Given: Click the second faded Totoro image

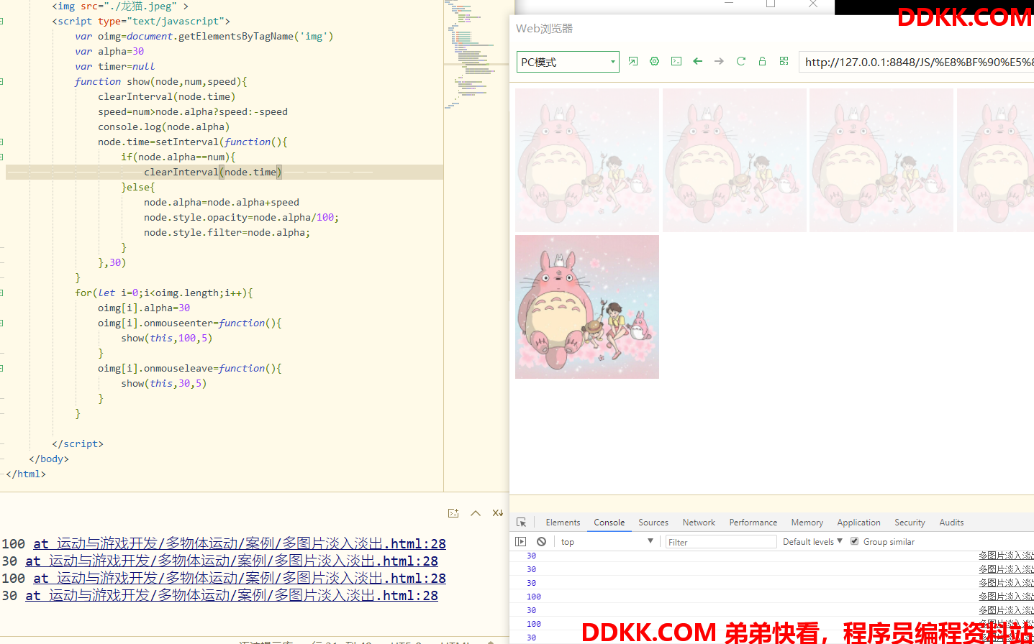Looking at the screenshot, I should click(735, 160).
